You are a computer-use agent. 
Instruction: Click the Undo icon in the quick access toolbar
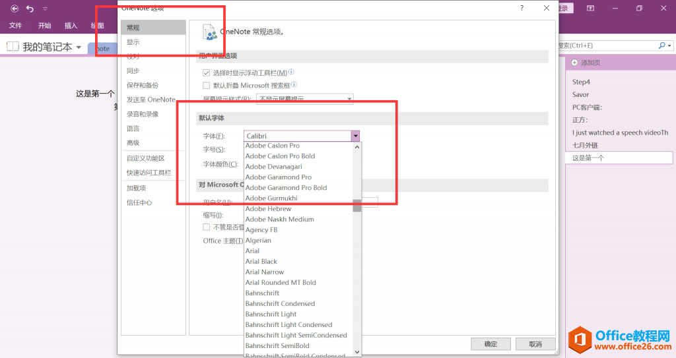(x=30, y=8)
